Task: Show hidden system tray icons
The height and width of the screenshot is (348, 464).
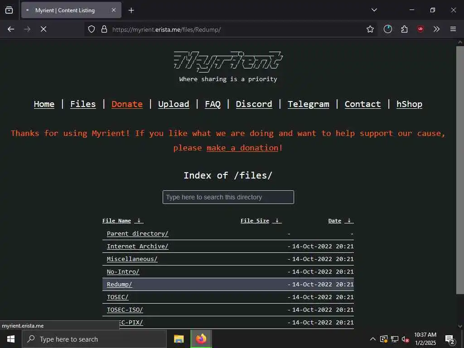Action: (x=373, y=339)
